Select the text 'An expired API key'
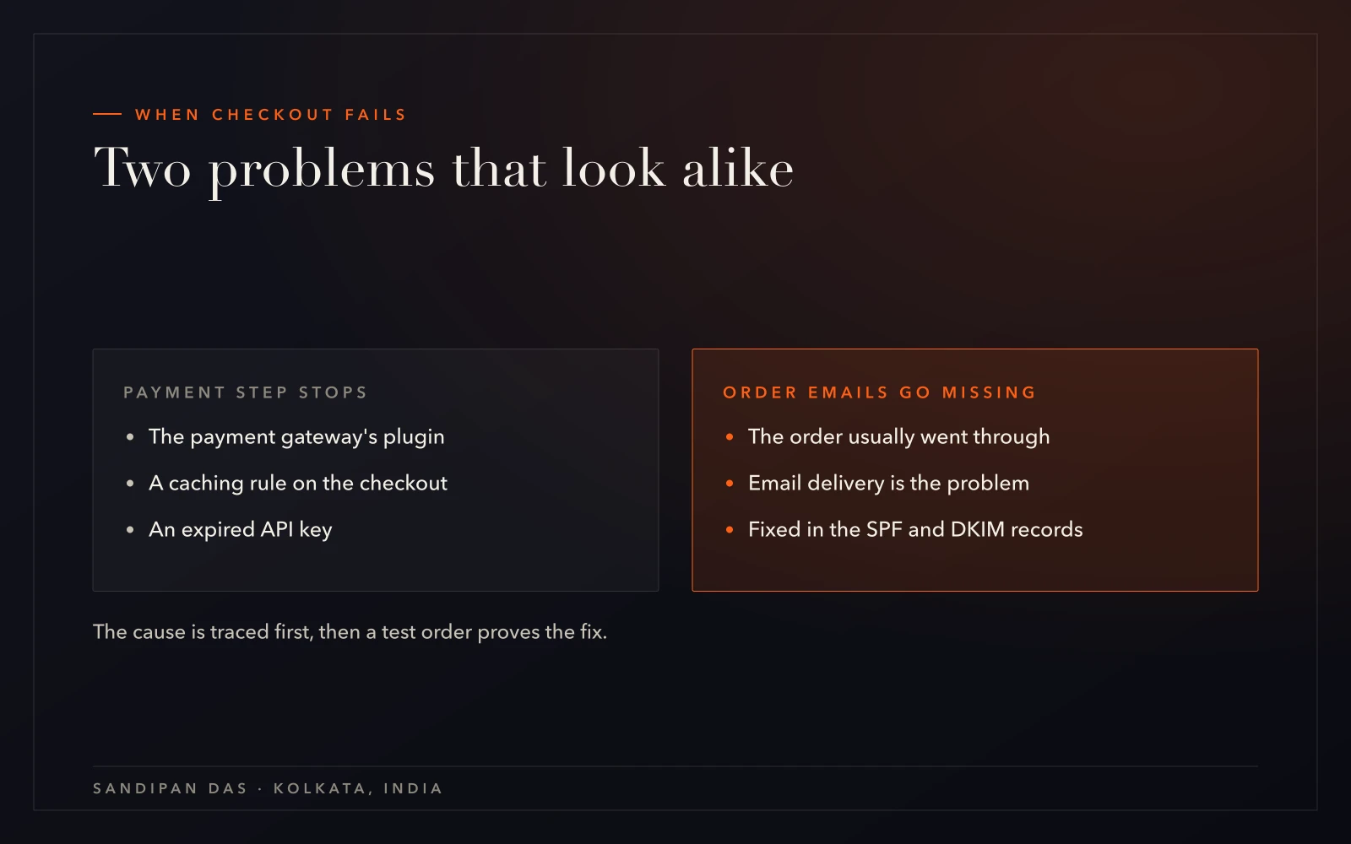Image resolution: width=1351 pixels, height=844 pixels. click(x=241, y=530)
